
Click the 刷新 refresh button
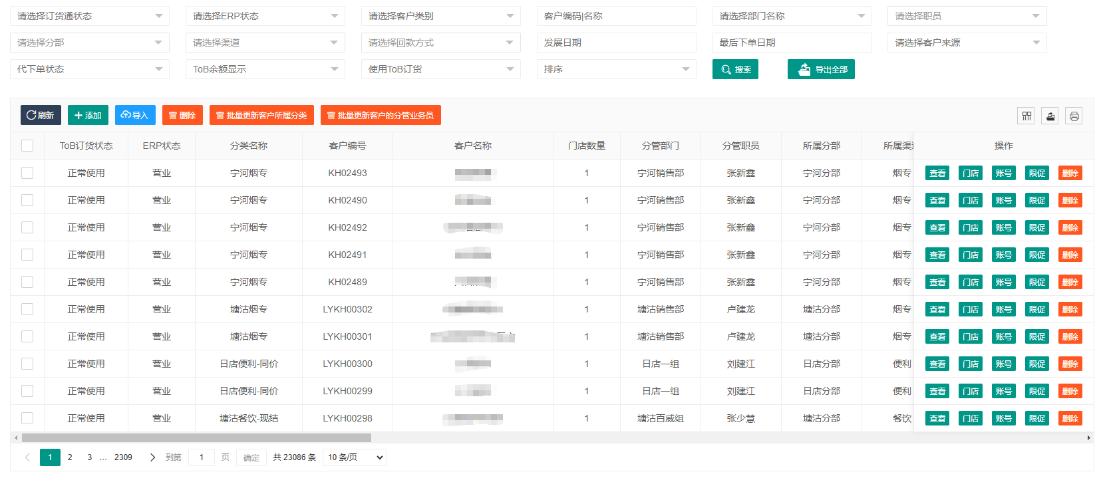pos(41,115)
